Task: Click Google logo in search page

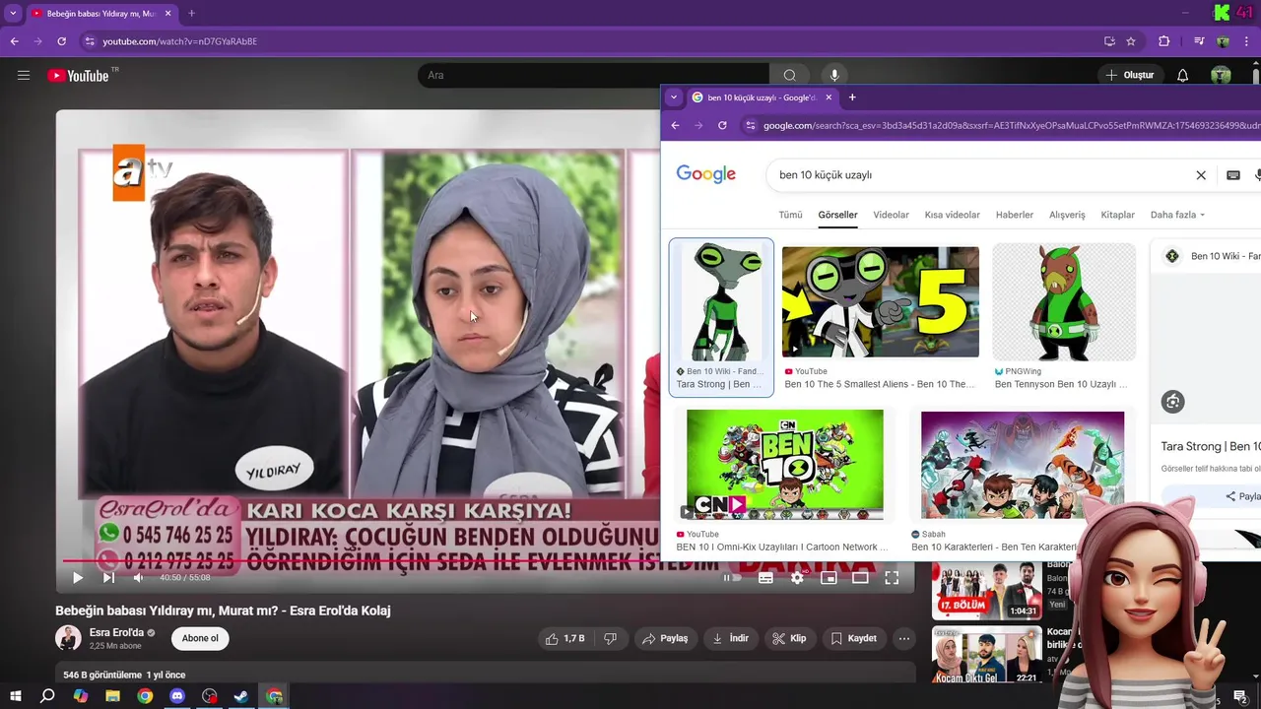Action: [706, 174]
